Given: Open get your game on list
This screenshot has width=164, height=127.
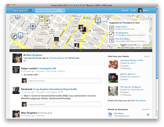Looking at the screenshot, I should 128,74.
